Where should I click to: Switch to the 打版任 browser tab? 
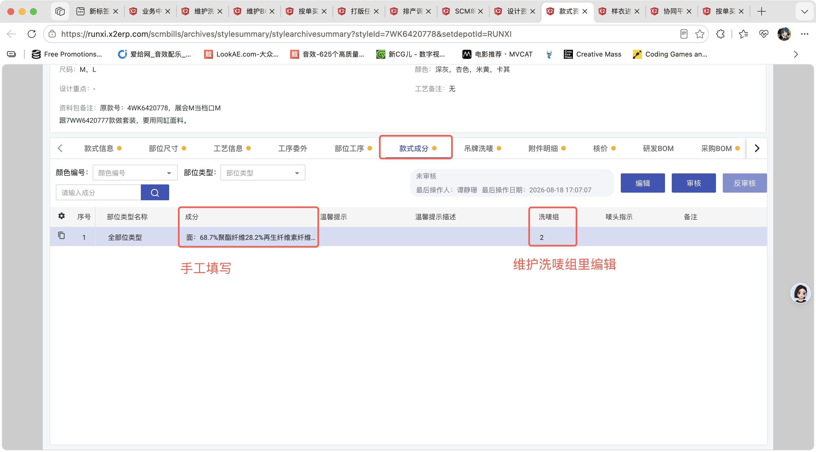click(x=358, y=11)
